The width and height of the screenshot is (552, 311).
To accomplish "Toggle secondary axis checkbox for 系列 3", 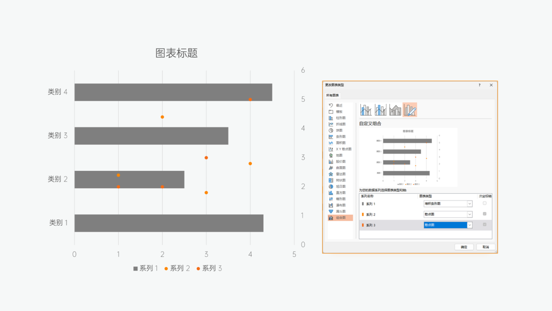I will coord(485,225).
